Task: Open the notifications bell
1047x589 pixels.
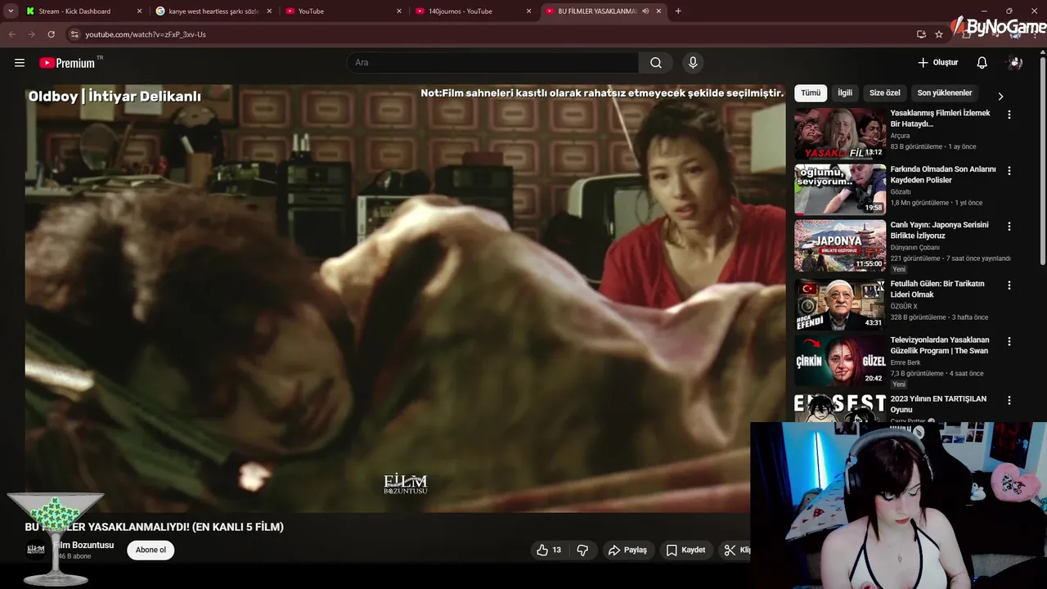Action: tap(982, 63)
